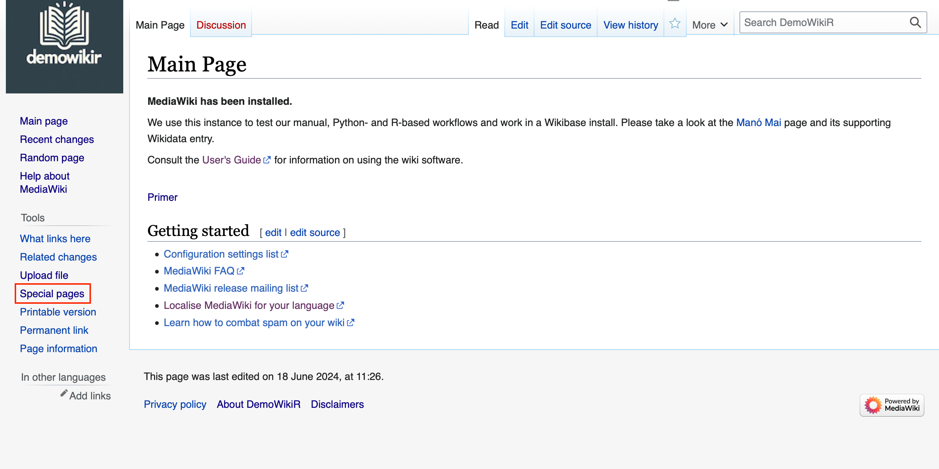This screenshot has width=939, height=469.
Task: Open the Privacy policy footer link
Action: pyautogui.click(x=175, y=405)
